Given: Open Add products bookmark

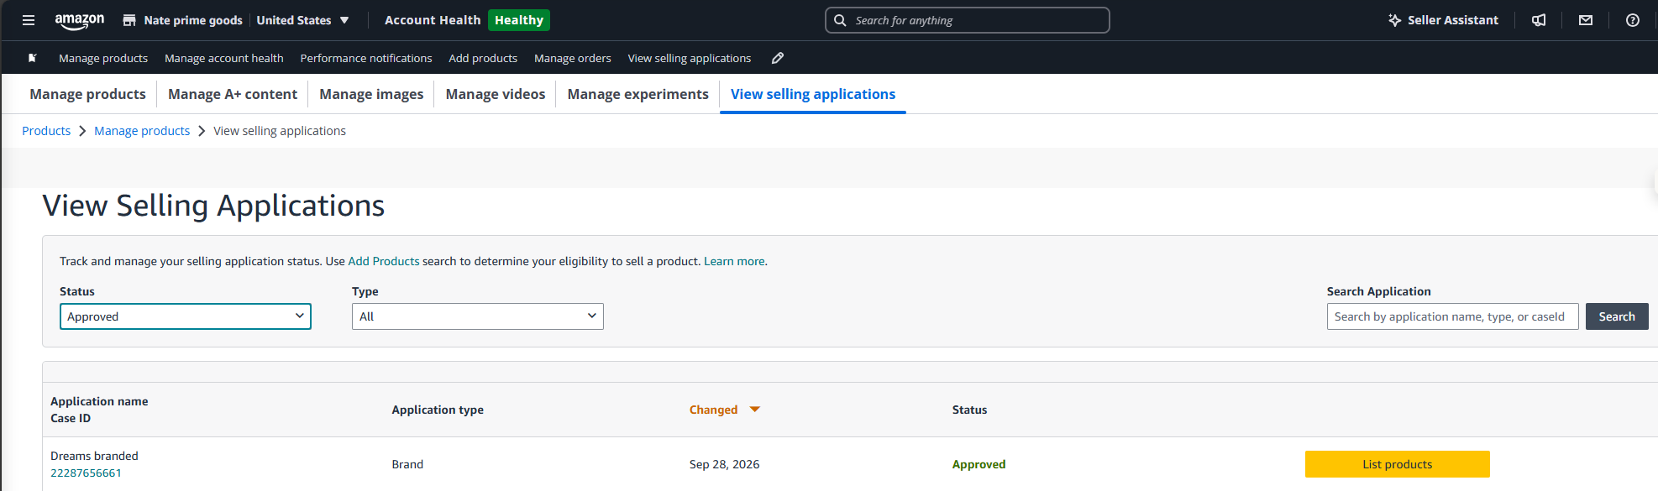Looking at the screenshot, I should [483, 58].
